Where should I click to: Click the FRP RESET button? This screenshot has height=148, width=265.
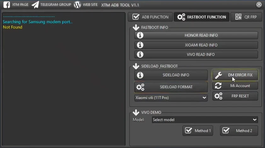pyautogui.click(x=235, y=96)
